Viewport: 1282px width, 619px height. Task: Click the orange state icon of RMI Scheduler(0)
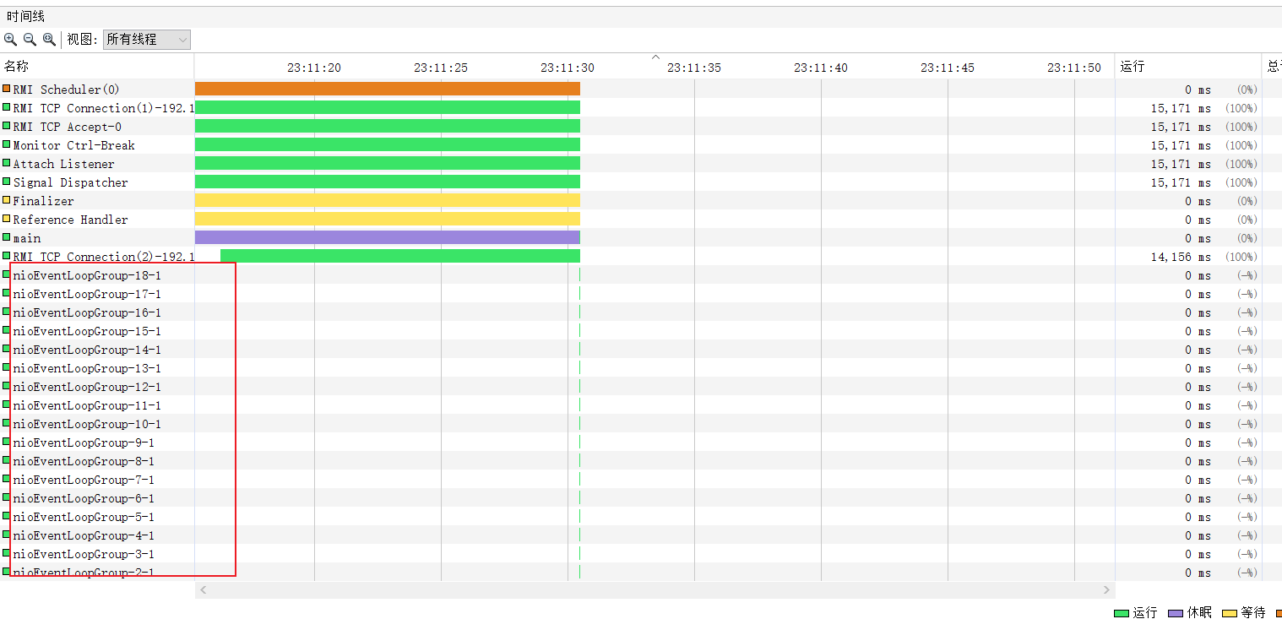tap(7, 89)
